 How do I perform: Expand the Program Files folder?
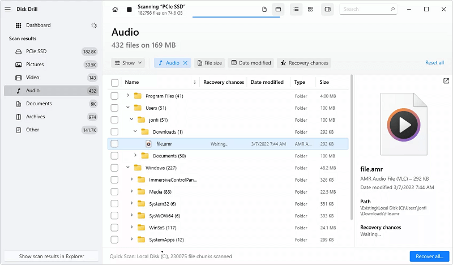click(128, 96)
